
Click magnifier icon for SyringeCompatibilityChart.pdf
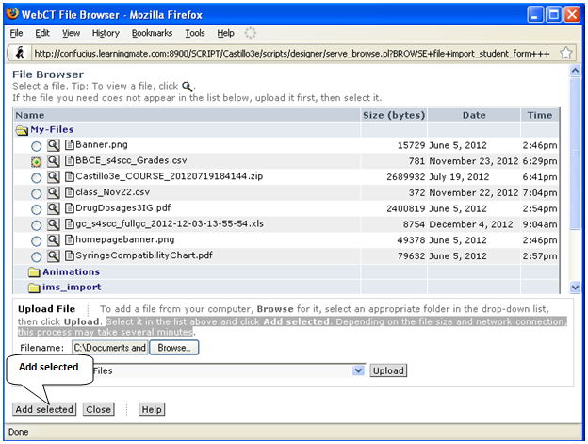(54, 255)
